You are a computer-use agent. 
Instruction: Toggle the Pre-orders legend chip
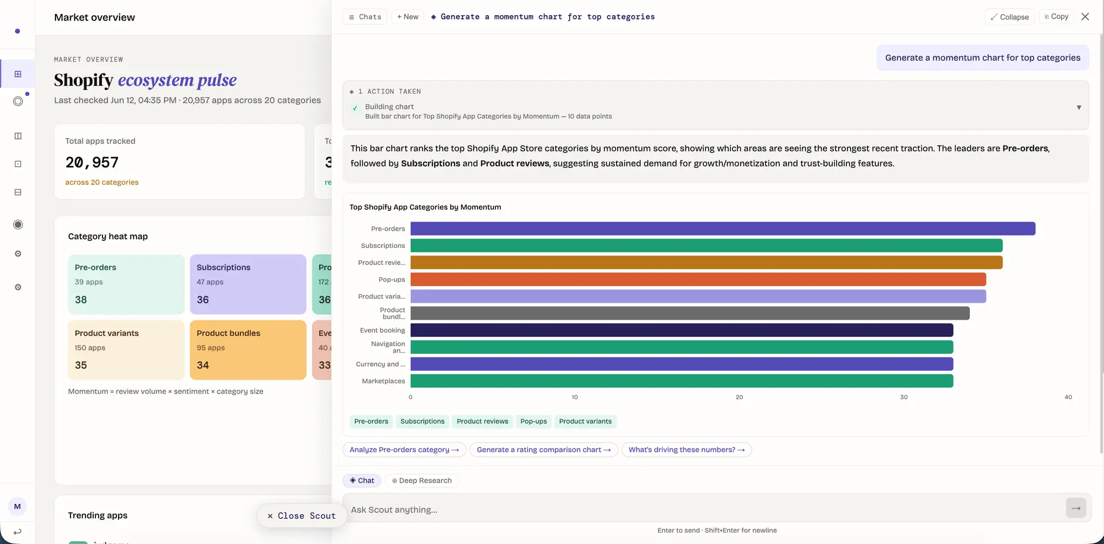point(371,422)
